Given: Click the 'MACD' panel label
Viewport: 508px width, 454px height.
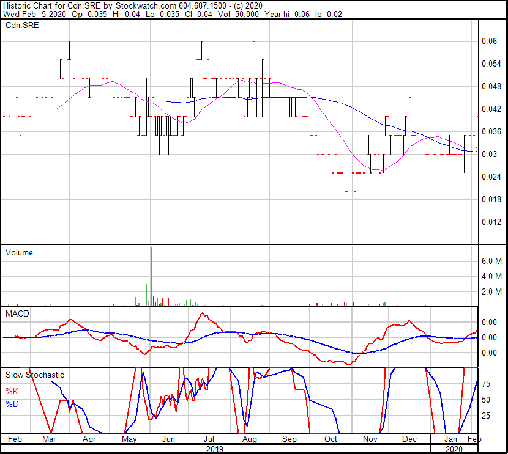Looking at the screenshot, I should pyautogui.click(x=17, y=313).
